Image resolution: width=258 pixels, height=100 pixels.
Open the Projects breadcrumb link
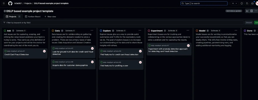(x=28, y=3)
